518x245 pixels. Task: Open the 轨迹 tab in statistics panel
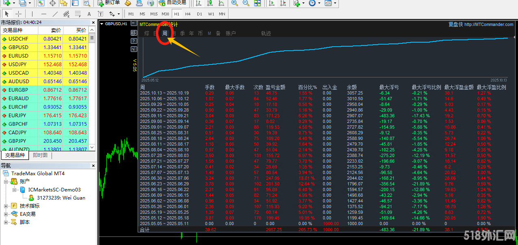click(266, 33)
